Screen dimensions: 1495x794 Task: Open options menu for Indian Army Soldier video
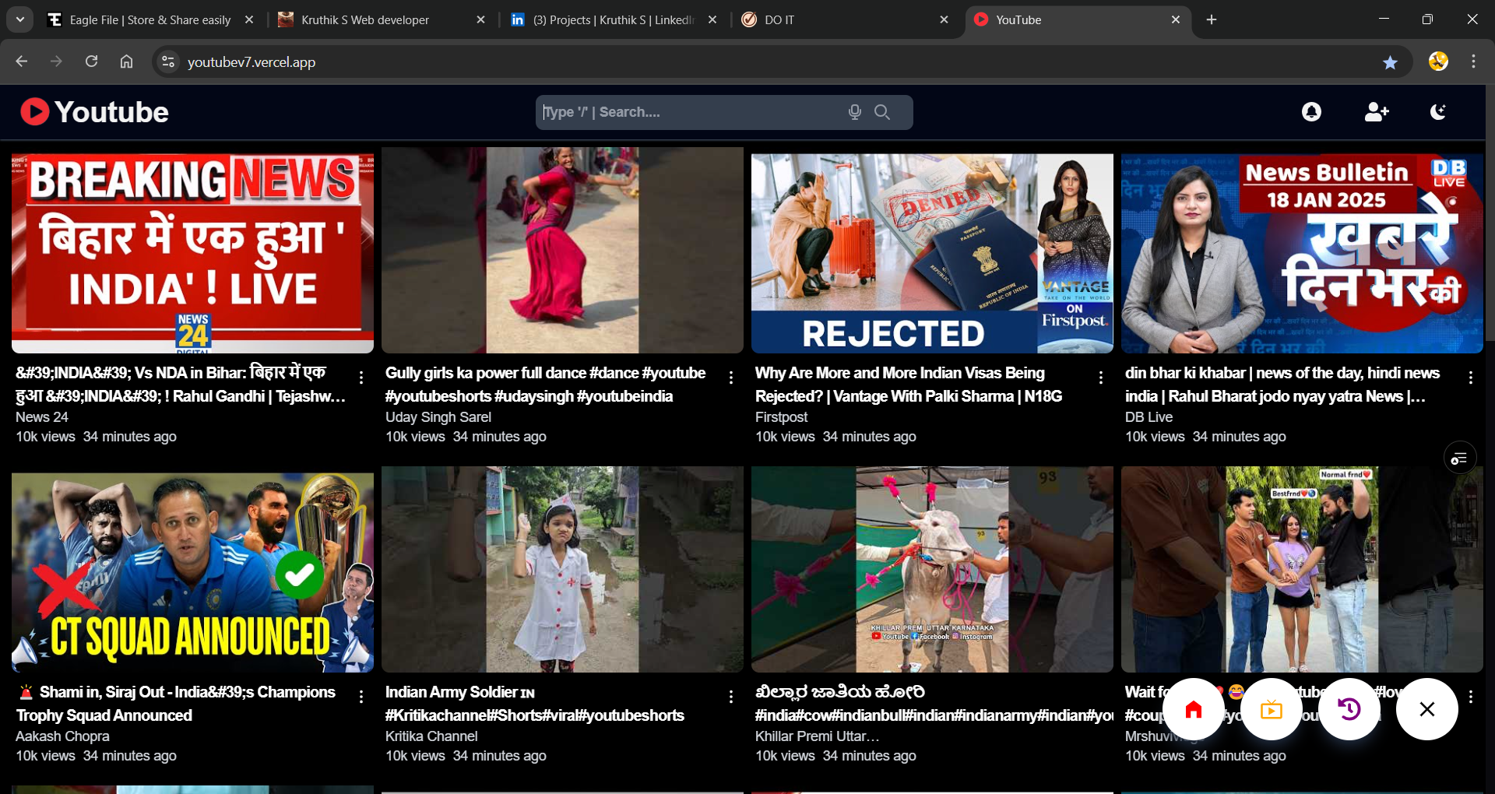click(731, 697)
